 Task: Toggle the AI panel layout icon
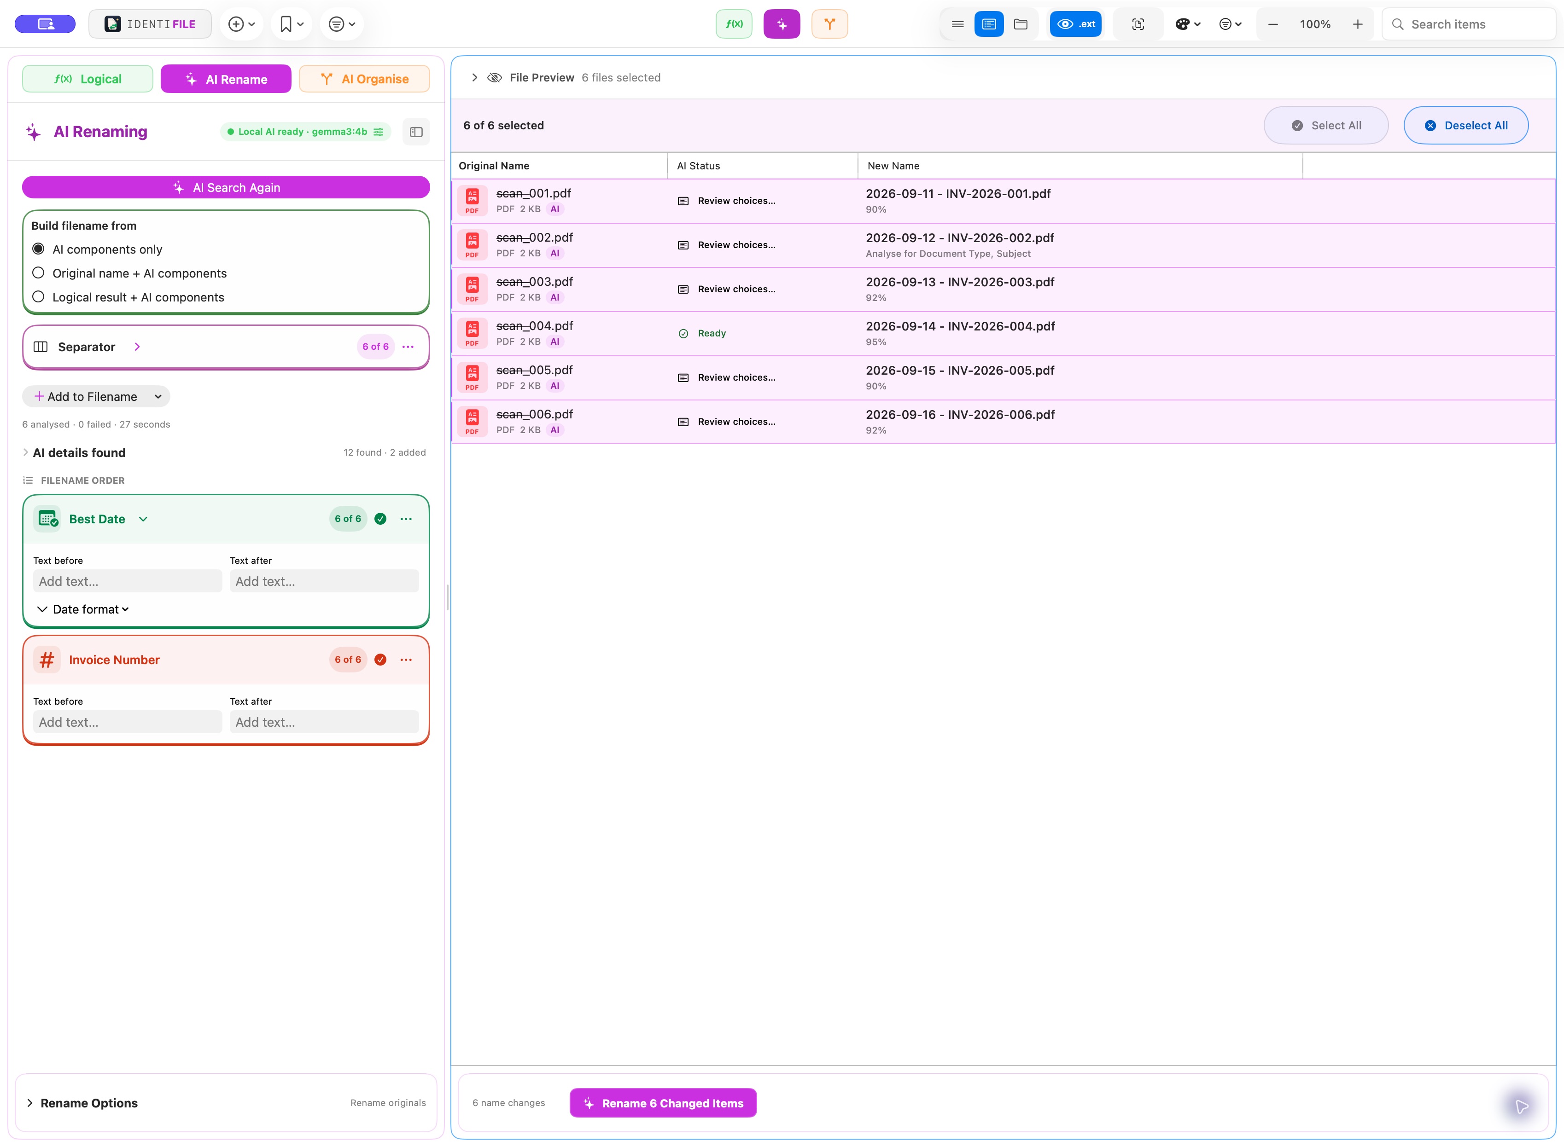[x=416, y=132]
